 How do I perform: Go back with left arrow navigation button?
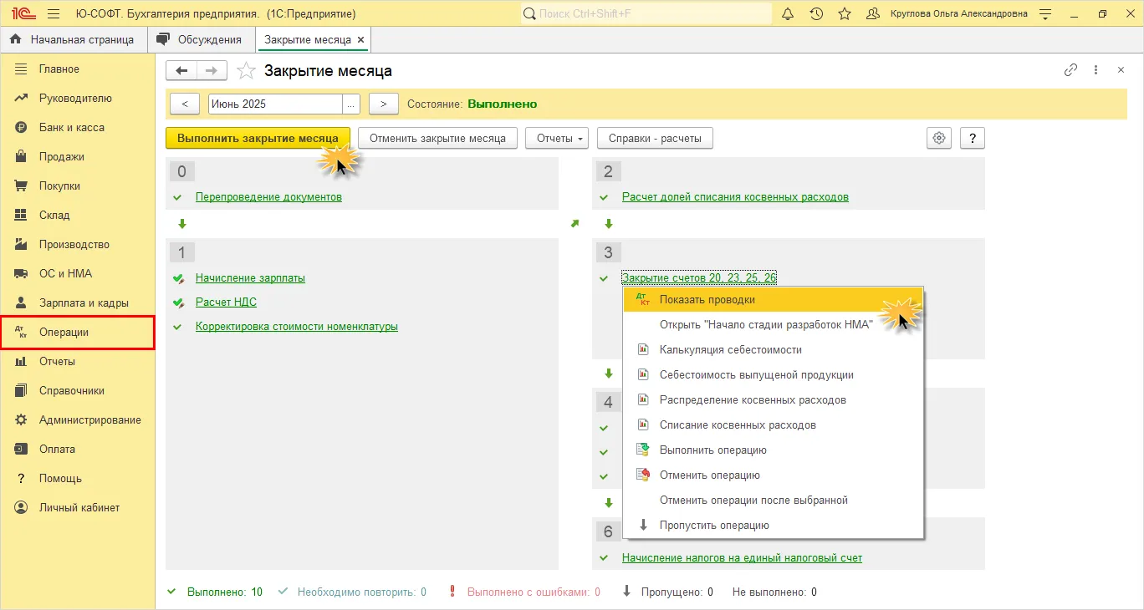click(181, 71)
